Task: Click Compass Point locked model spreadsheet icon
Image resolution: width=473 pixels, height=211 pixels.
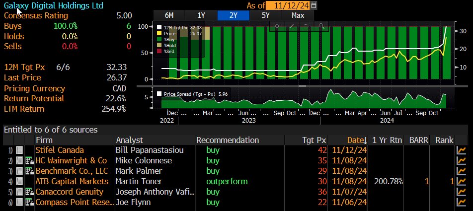Action: tap(29, 202)
